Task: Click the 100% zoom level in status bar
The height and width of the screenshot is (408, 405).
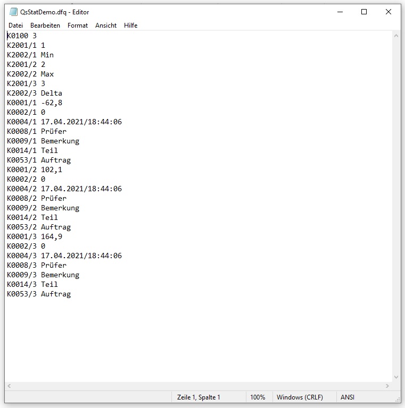Action: tap(258, 397)
